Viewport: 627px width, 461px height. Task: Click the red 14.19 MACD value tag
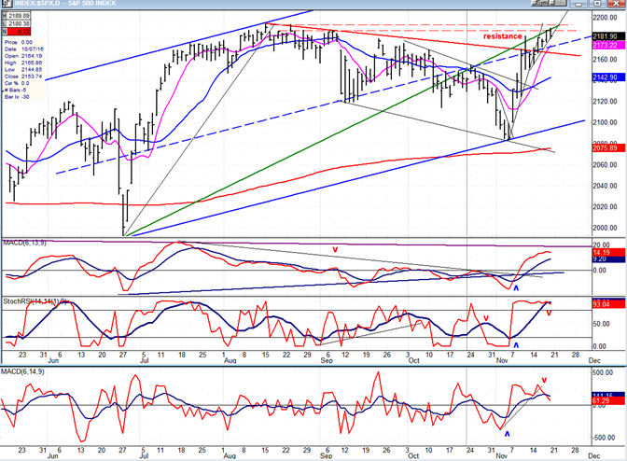click(608, 252)
